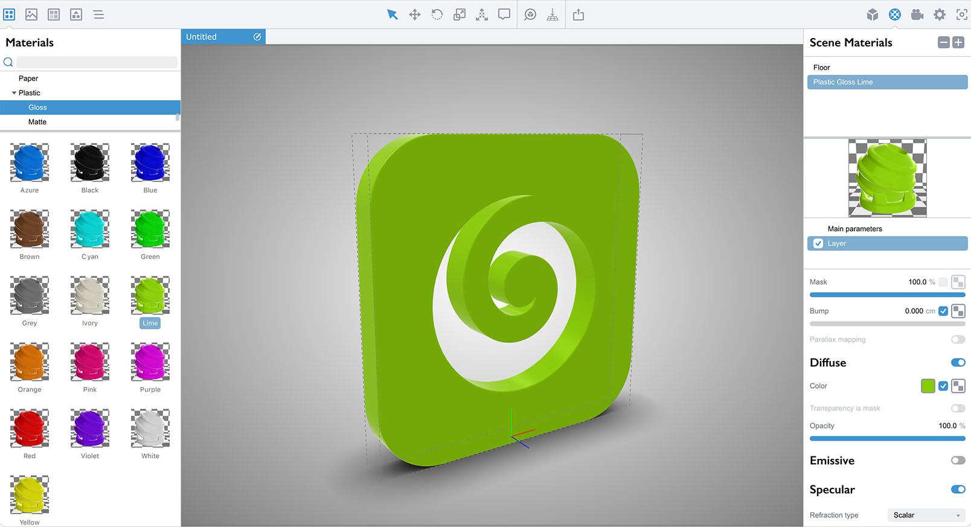This screenshot has height=527, width=971.
Task: Click Bump texture checker icon
Action: [x=958, y=311]
